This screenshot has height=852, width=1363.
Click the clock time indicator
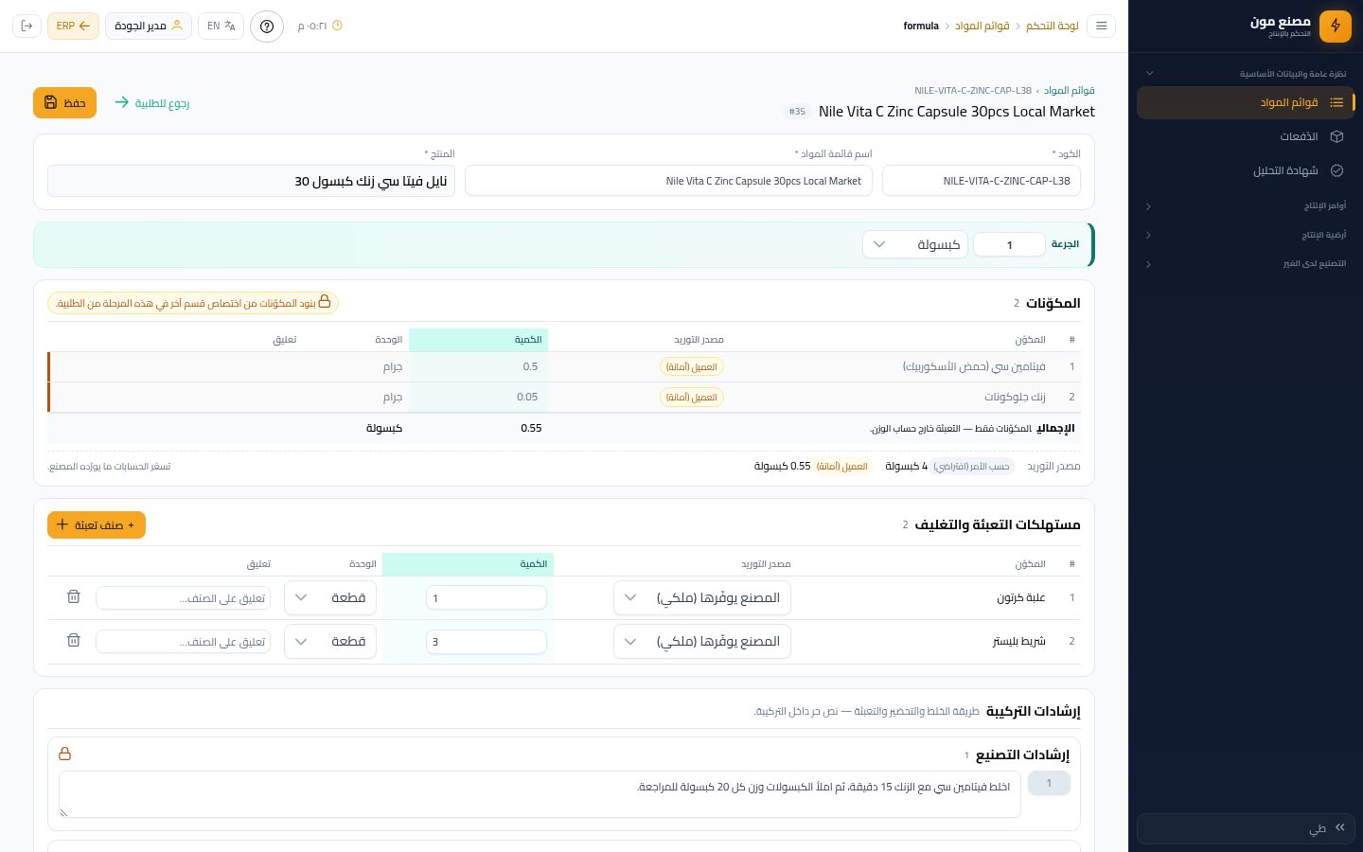click(320, 26)
